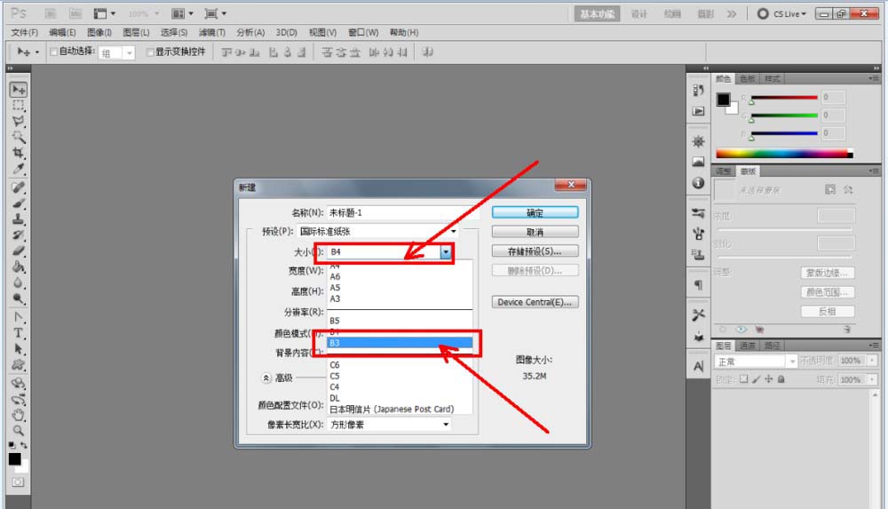888x509 pixels.
Task: Toggle the 自动选择 checkbox
Action: pos(54,52)
